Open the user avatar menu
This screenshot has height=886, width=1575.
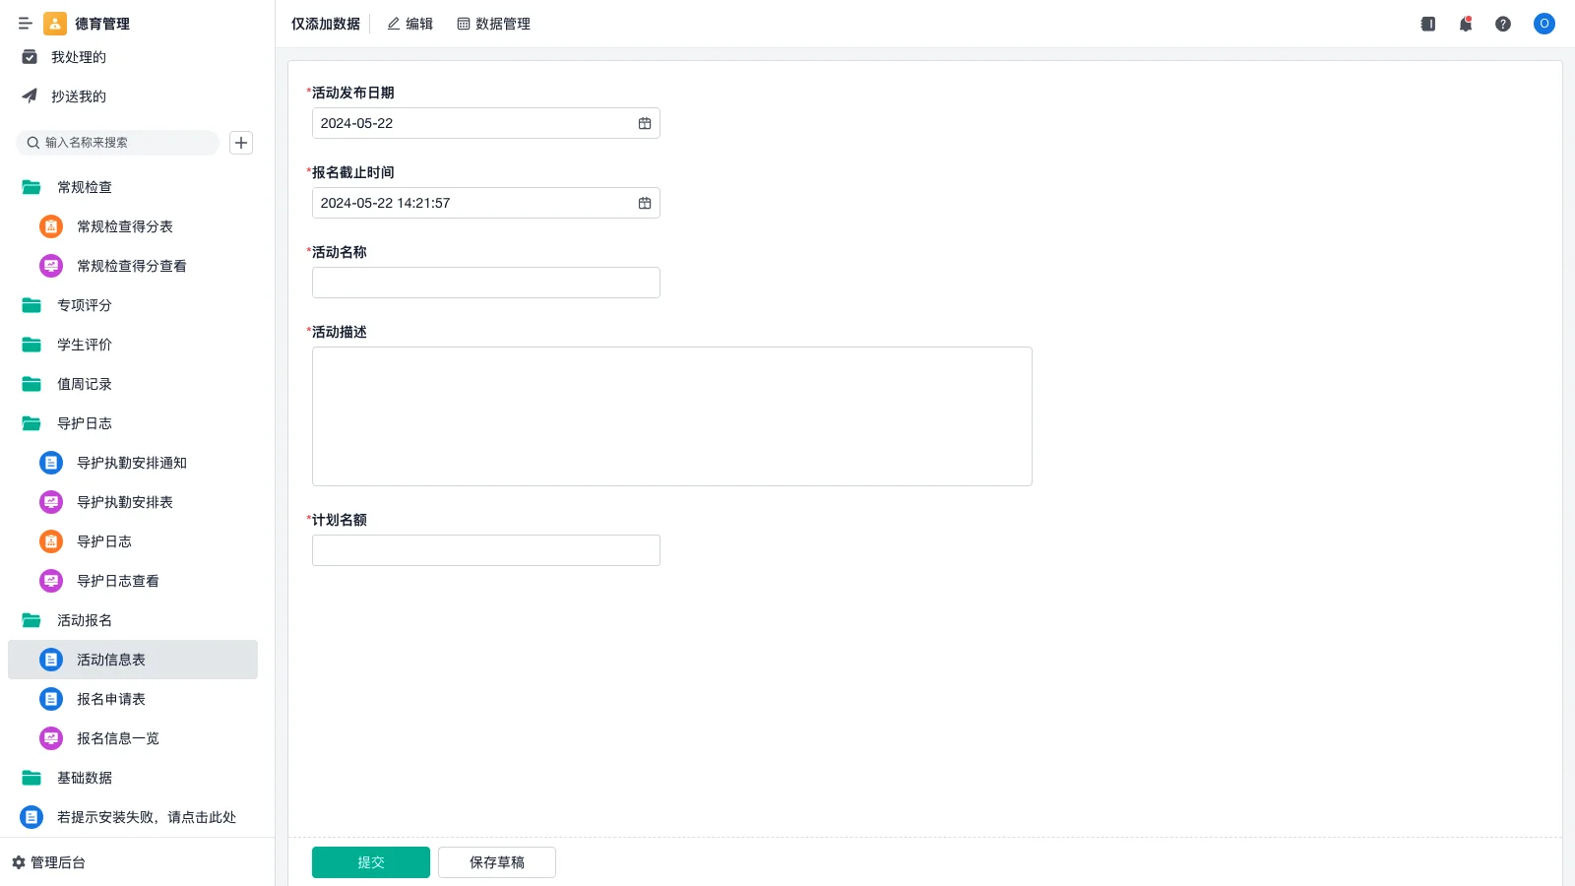point(1543,24)
